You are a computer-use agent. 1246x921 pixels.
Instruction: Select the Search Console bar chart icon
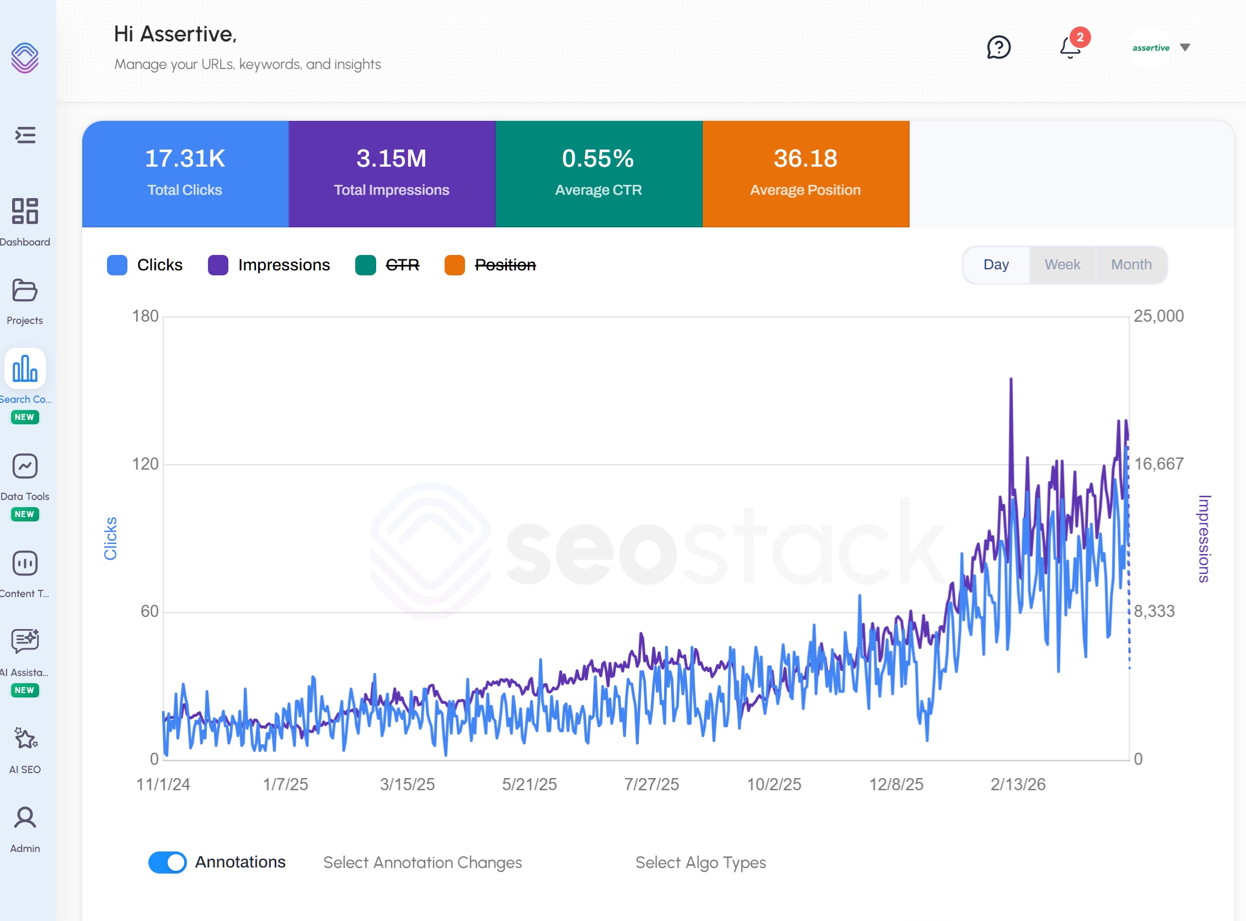[25, 369]
